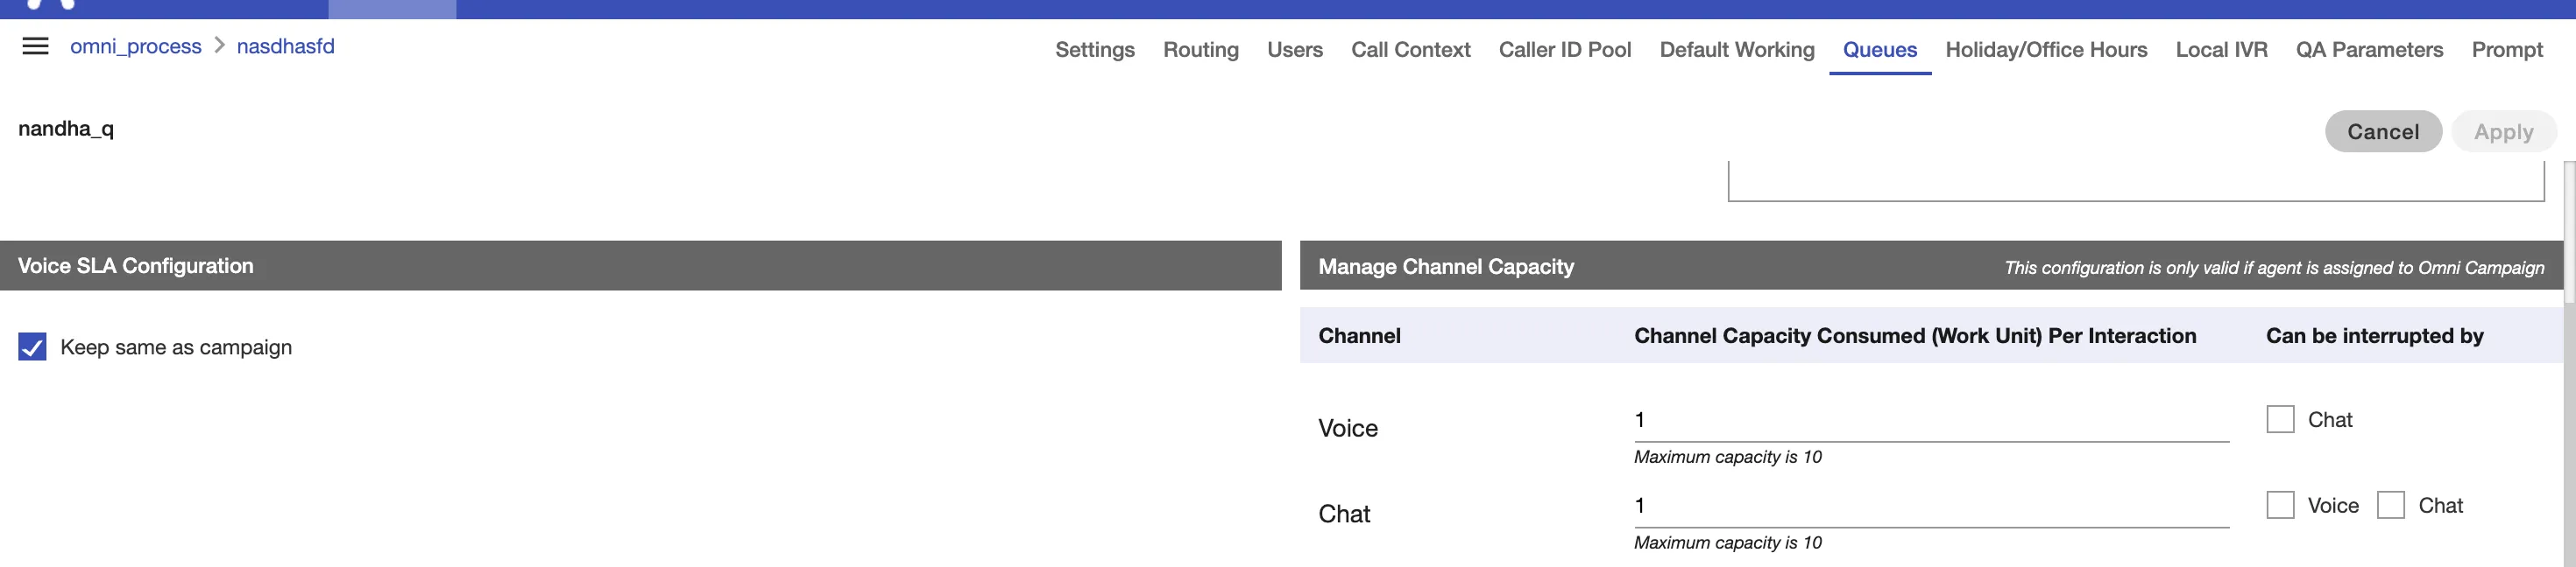Open the Default Working tab

pos(1736,49)
